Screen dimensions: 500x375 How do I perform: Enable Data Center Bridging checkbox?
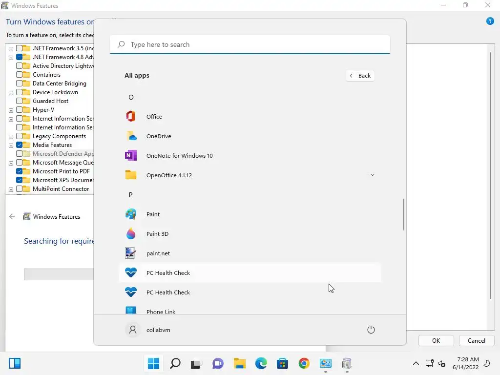[x=19, y=83]
